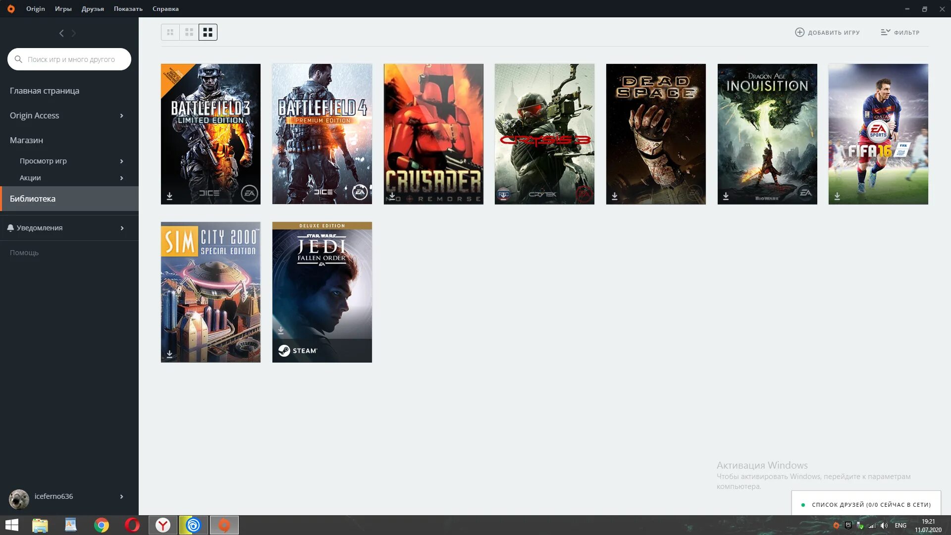Launch Google Chrome from taskbar
The width and height of the screenshot is (951, 535).
point(102,525)
